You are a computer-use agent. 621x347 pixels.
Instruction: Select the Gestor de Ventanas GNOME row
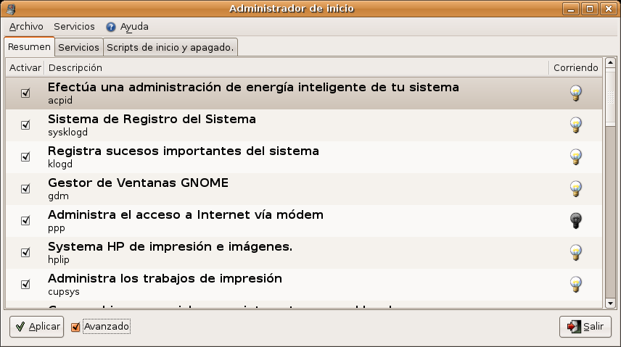(x=290, y=188)
